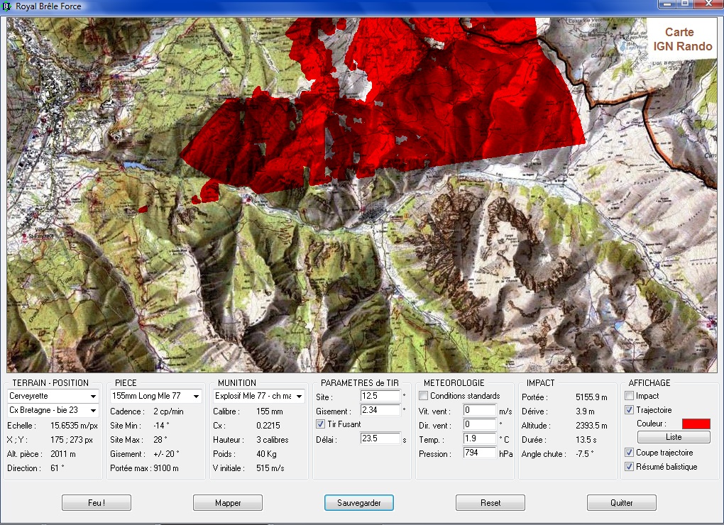The width and height of the screenshot is (724, 525).
Task: Click the Quitter button
Action: point(622,503)
